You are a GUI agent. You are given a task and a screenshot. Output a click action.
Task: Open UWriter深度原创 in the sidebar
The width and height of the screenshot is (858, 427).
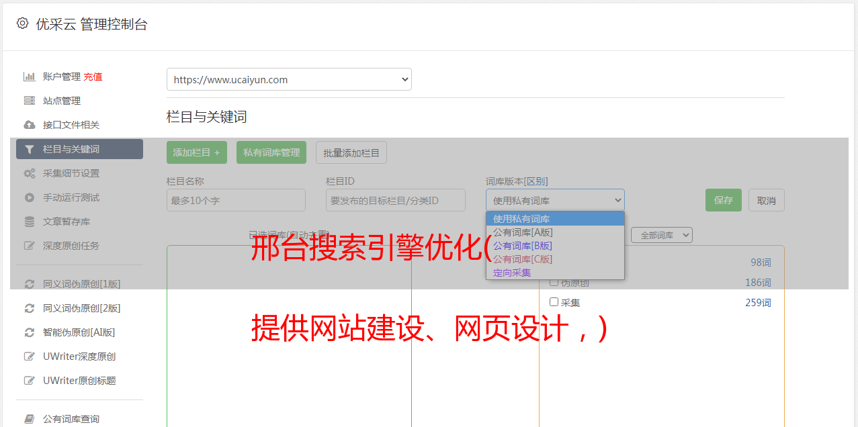pyautogui.click(x=79, y=357)
